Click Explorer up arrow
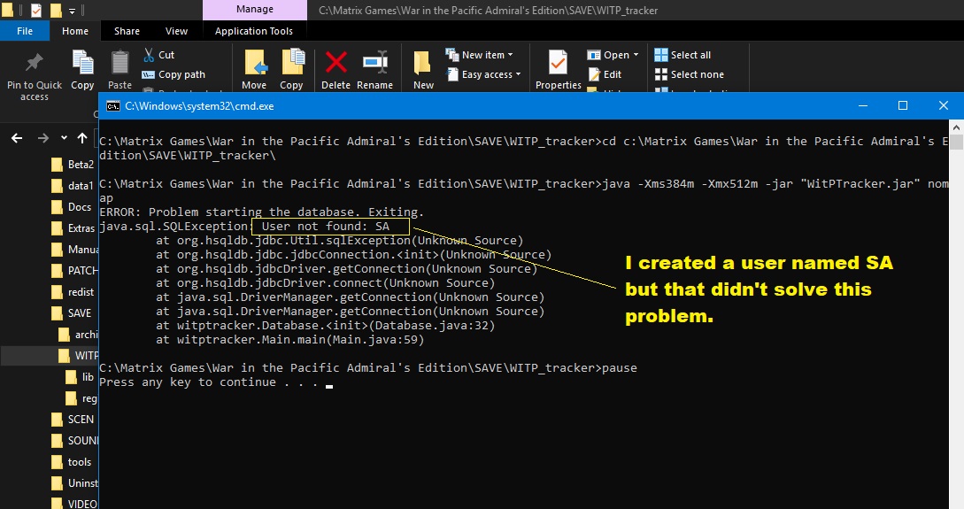The width and height of the screenshot is (964, 509). click(x=82, y=138)
